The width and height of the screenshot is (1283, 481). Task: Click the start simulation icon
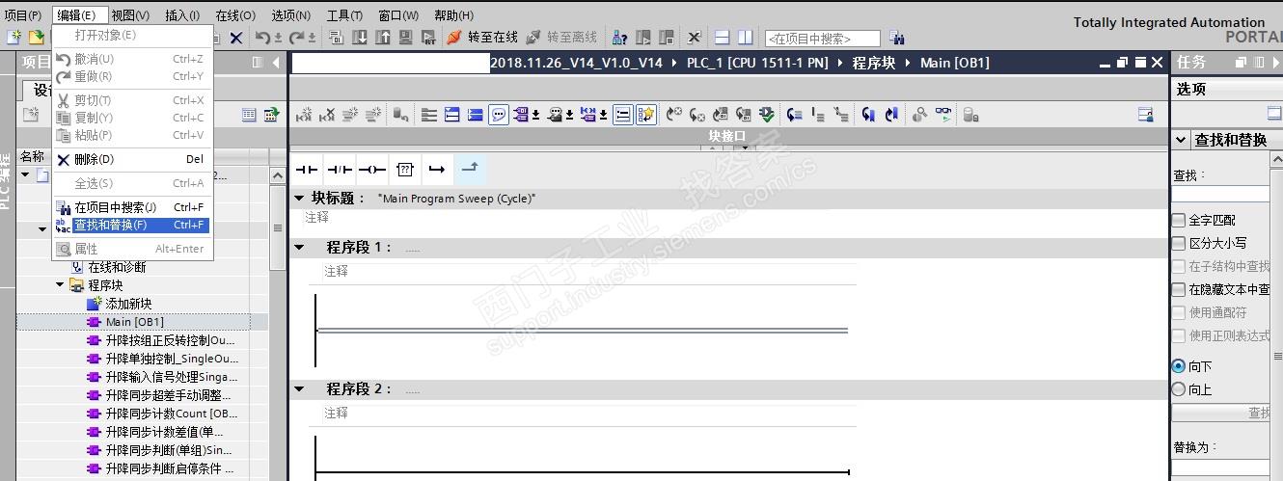point(406,38)
